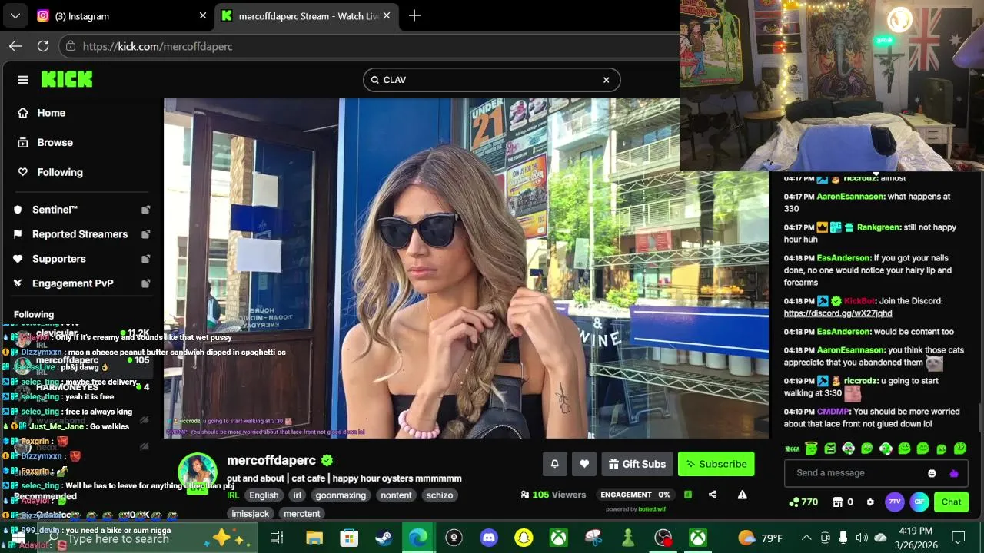
Task: Click the green KICK logo
Action: tap(67, 79)
